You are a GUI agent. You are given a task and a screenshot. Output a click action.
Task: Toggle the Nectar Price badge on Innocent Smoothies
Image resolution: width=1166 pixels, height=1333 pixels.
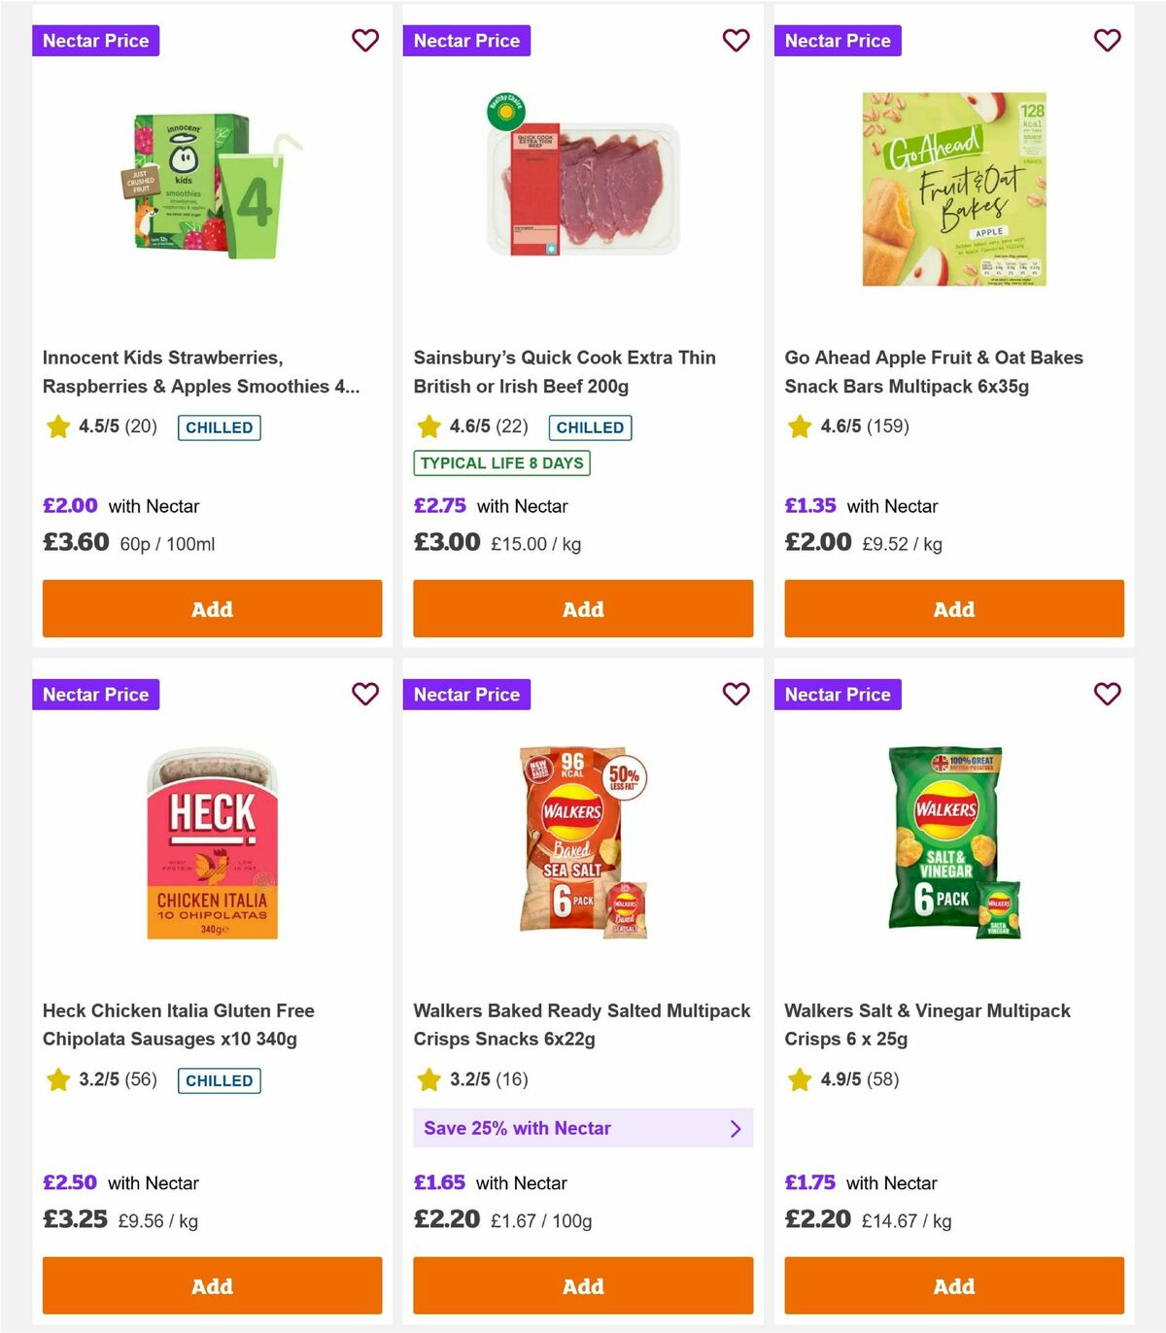[95, 41]
